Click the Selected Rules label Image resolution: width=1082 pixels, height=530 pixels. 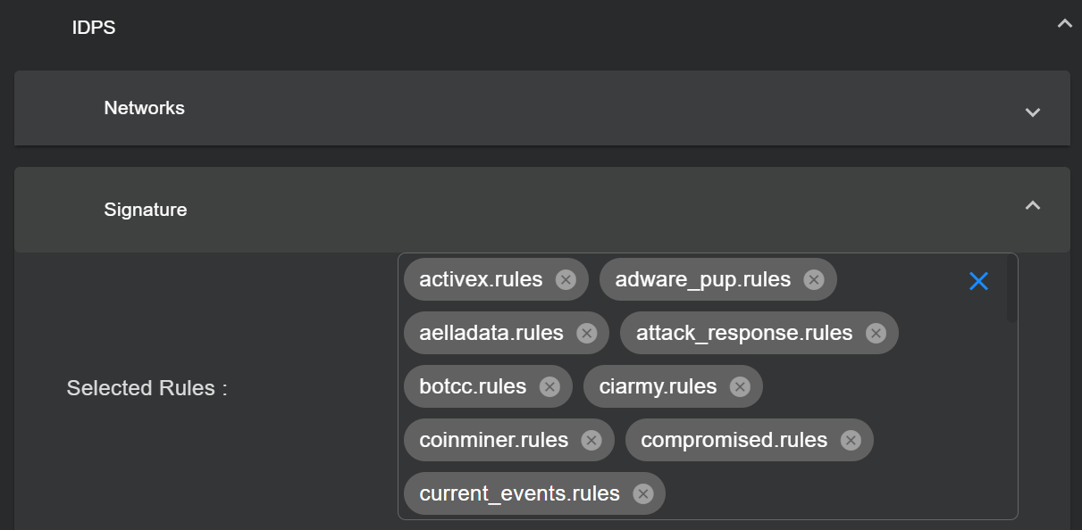click(147, 388)
